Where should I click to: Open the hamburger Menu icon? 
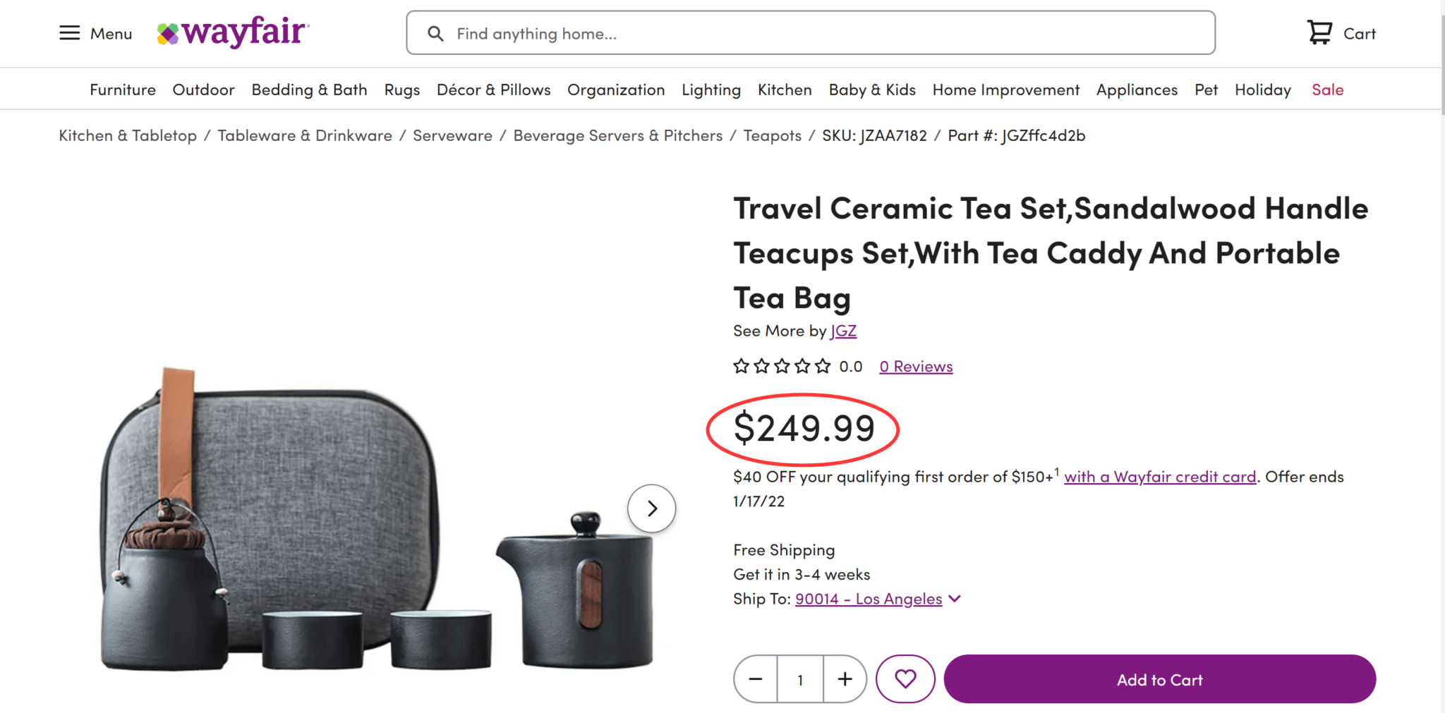coord(69,33)
